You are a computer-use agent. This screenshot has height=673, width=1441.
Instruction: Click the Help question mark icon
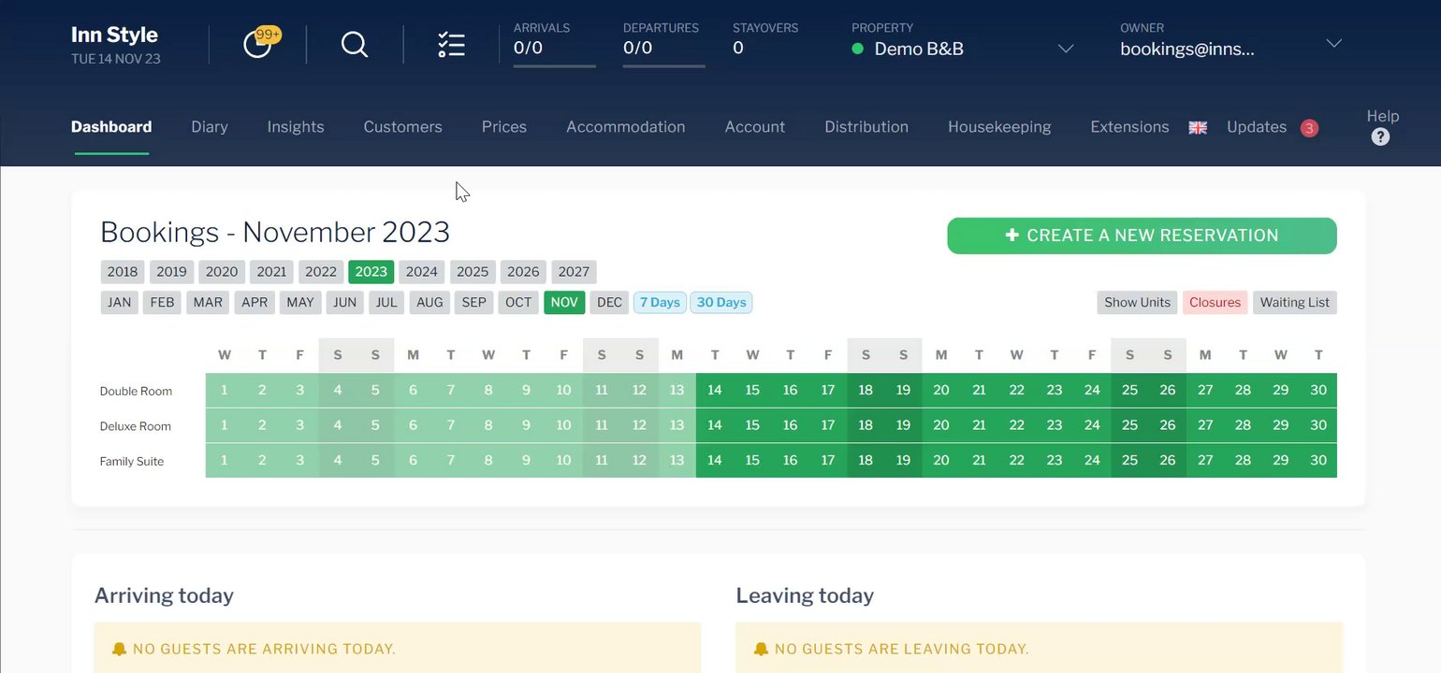click(x=1380, y=137)
